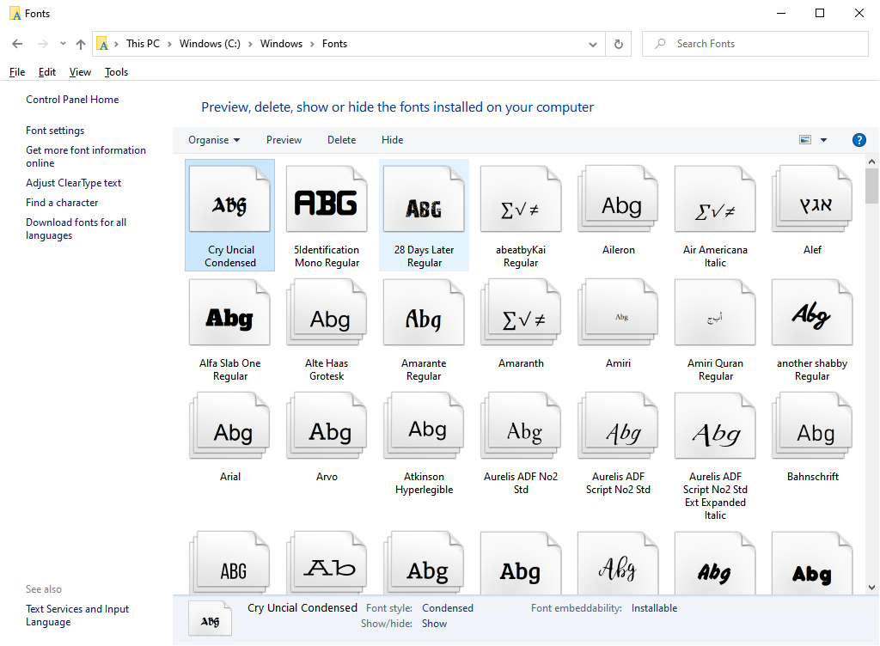Expand the chevron after Windows (C:)
Screen dimensions: 880x646
250,44
